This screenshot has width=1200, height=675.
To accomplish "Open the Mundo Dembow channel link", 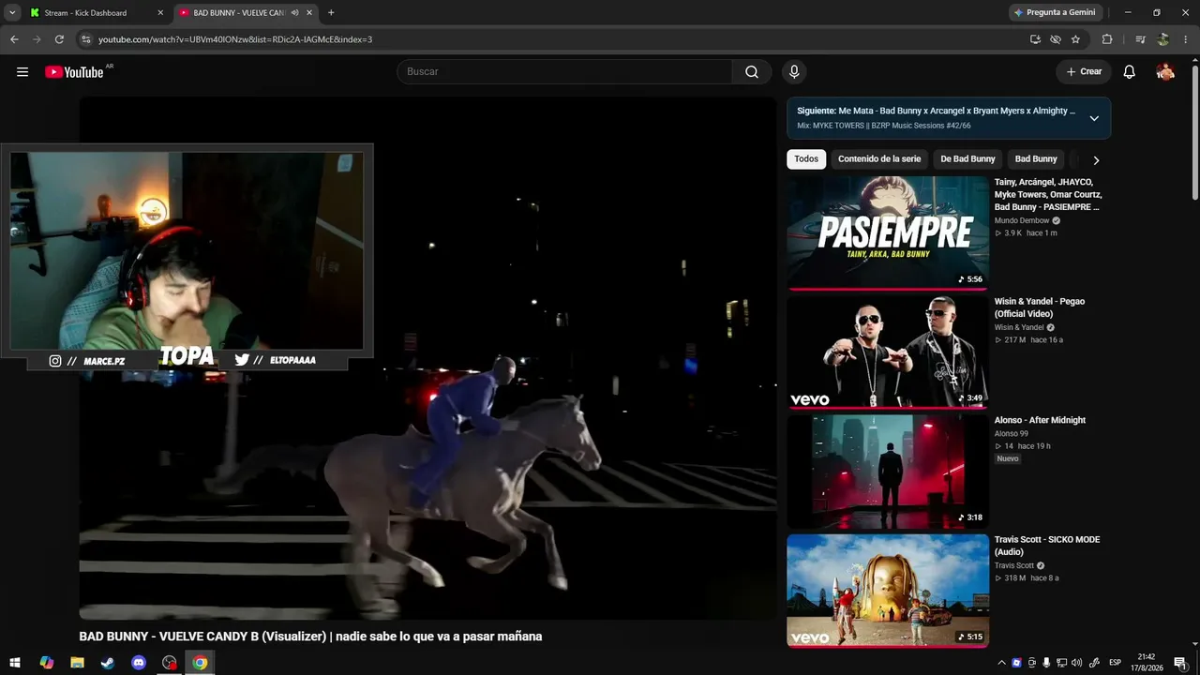I will coord(1022,220).
